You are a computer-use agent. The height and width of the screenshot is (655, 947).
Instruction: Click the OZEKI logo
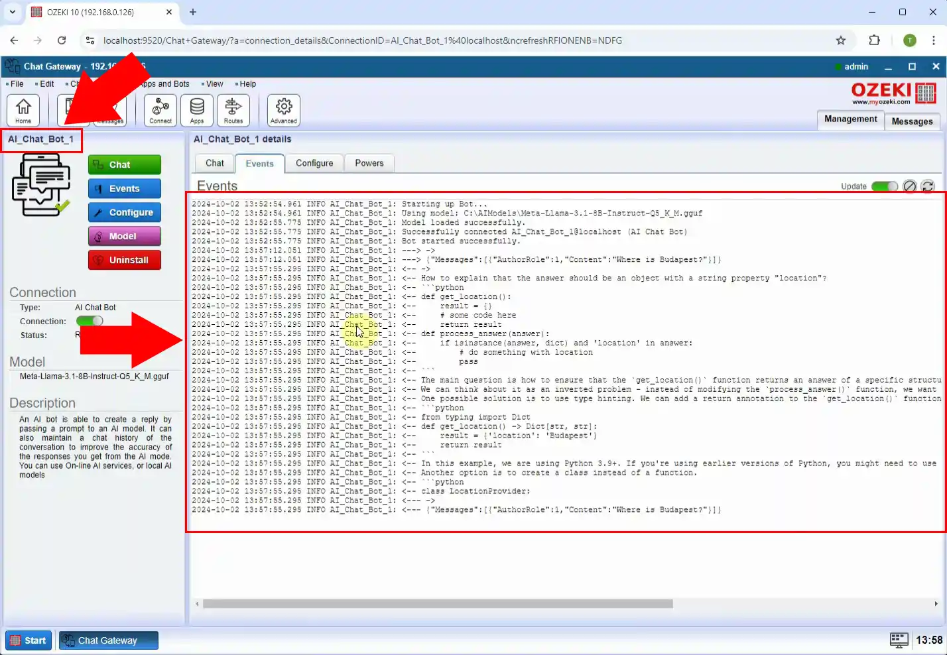[x=893, y=93]
